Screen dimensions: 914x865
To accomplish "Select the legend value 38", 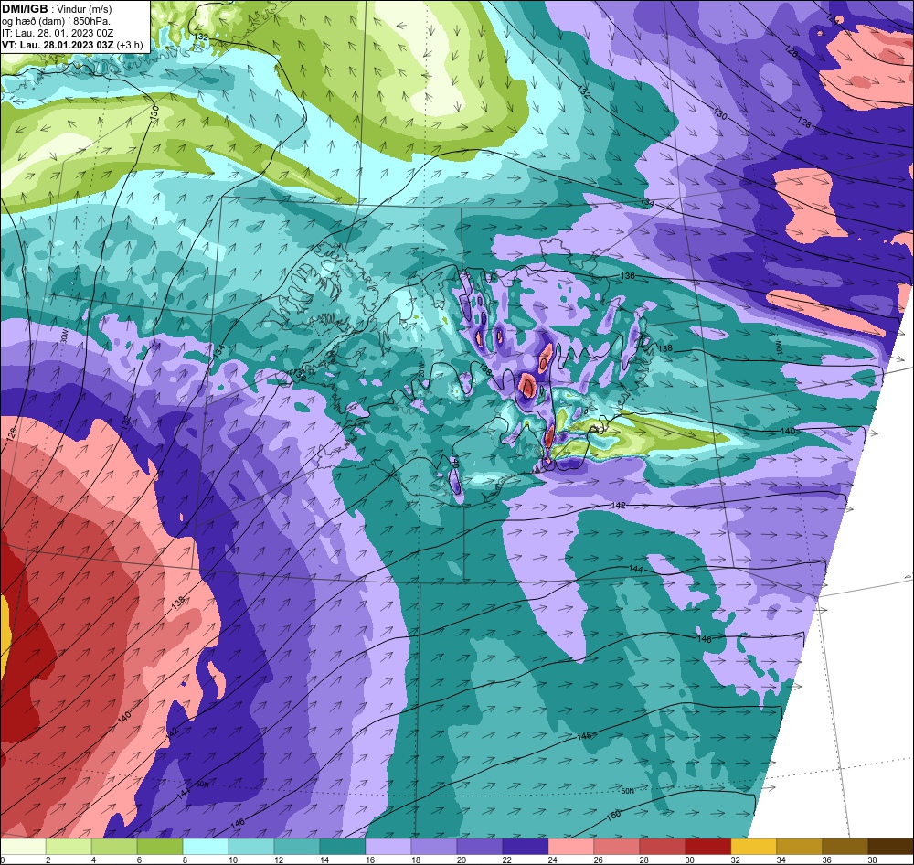I will click(872, 860).
